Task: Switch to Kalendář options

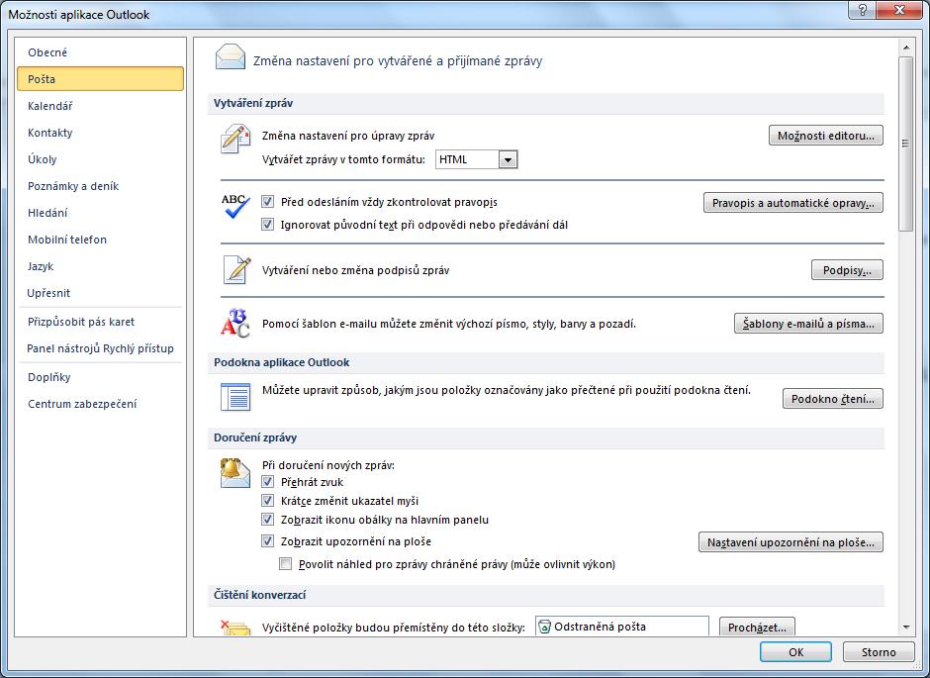Action: tap(100, 106)
